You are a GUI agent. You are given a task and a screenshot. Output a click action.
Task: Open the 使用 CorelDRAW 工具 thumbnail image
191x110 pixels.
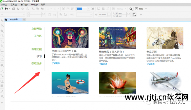[x=70, y=37]
